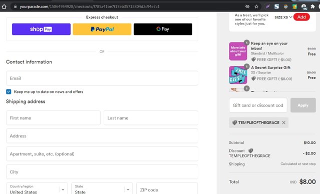Click the ZIP code field

pyautogui.click(x=167, y=189)
